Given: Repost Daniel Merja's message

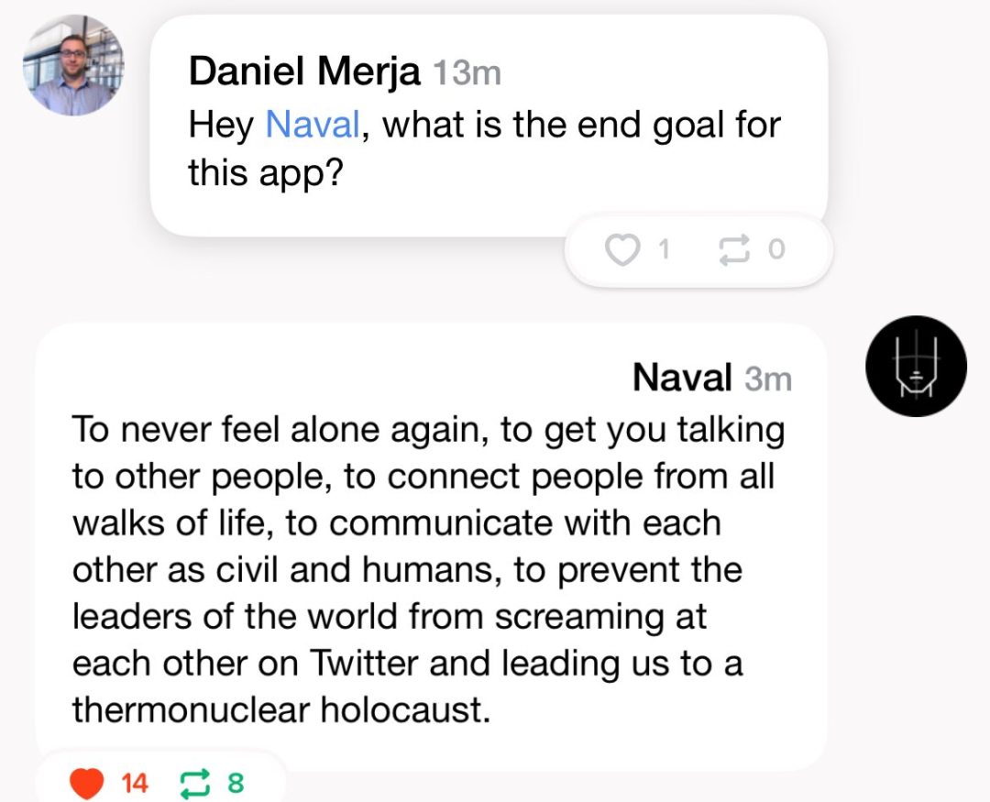Looking at the screenshot, I should pos(734,249).
